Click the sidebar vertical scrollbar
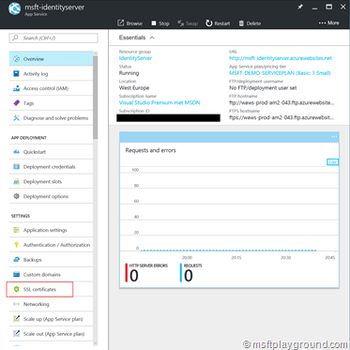 [x=96, y=97]
